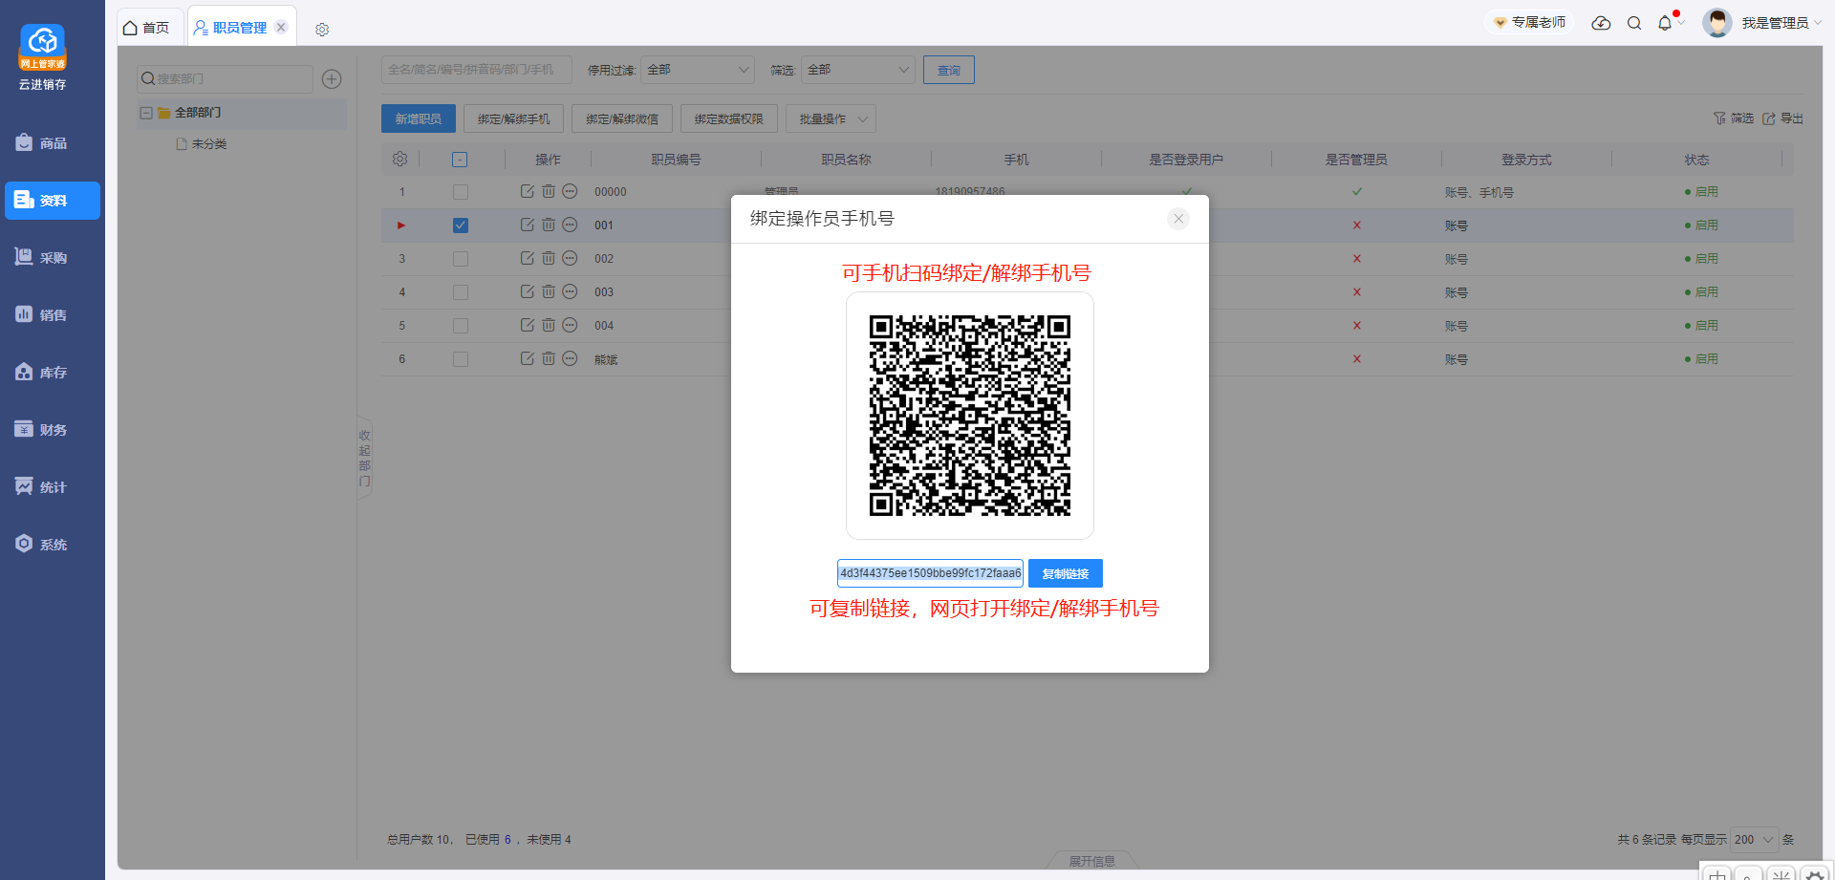The height and width of the screenshot is (880, 1835).
Task: Check the row 002 checkbox
Action: coord(461,259)
